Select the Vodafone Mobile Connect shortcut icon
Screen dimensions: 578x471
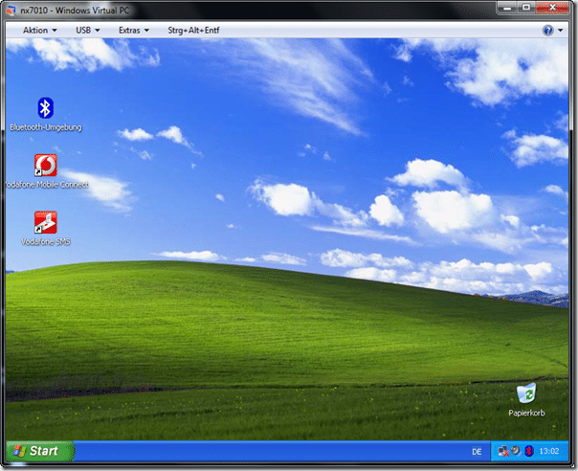click(45, 165)
